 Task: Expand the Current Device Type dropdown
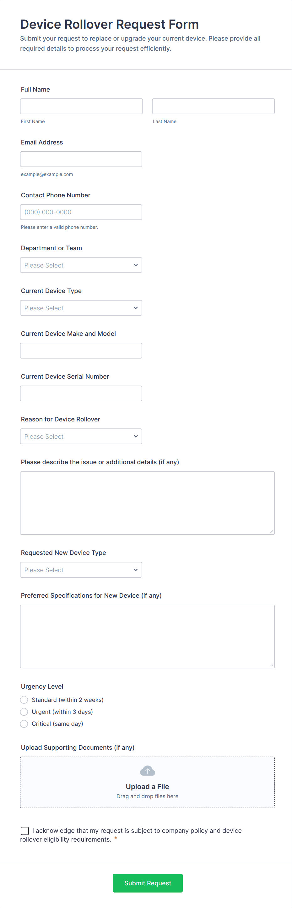(x=81, y=308)
